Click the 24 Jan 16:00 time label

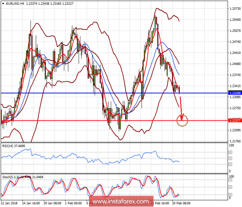point(31,203)
